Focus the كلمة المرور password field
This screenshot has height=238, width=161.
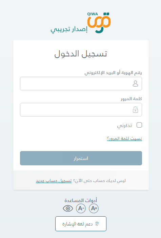coord(81,110)
